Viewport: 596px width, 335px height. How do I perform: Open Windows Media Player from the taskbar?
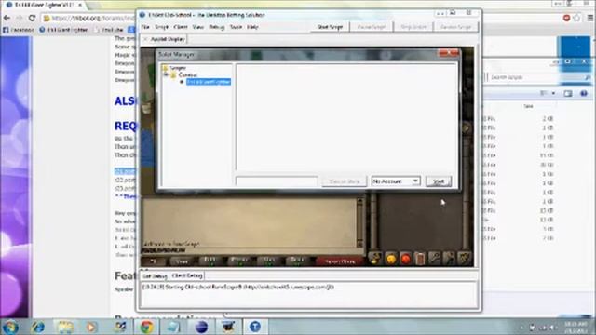tap(91, 327)
